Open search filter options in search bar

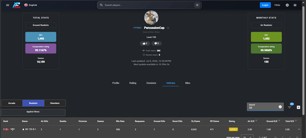pyautogui.click(x=197, y=5)
